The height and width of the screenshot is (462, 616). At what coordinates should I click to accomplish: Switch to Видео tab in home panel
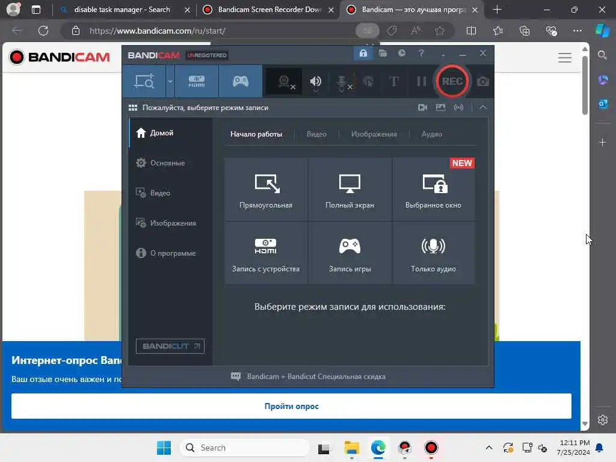(x=316, y=134)
